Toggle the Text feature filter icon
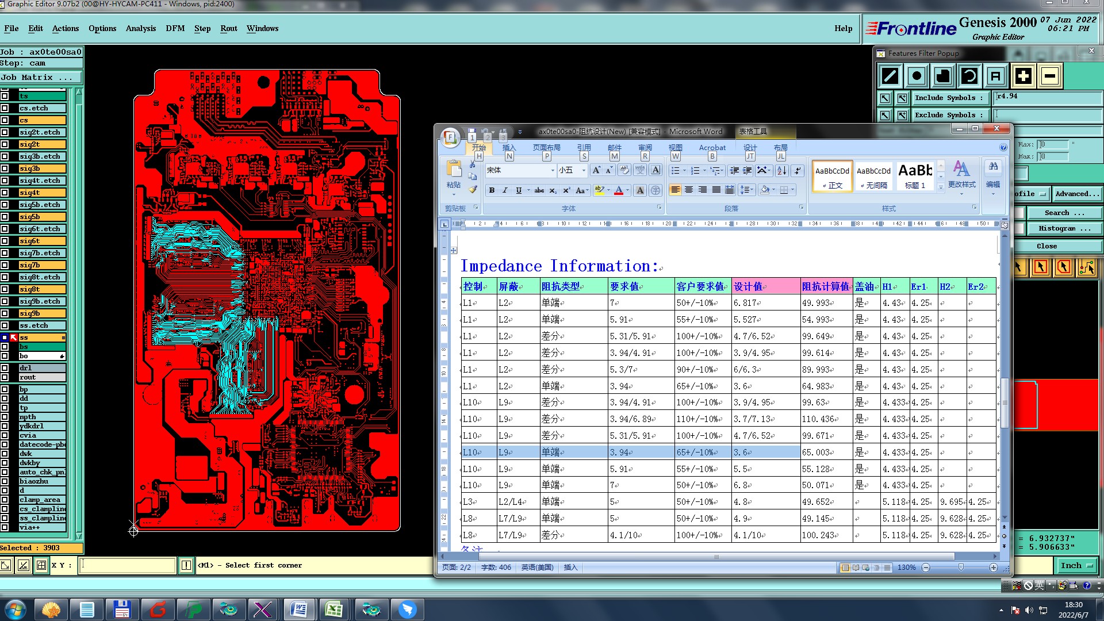This screenshot has height=621, width=1104. tap(996, 76)
